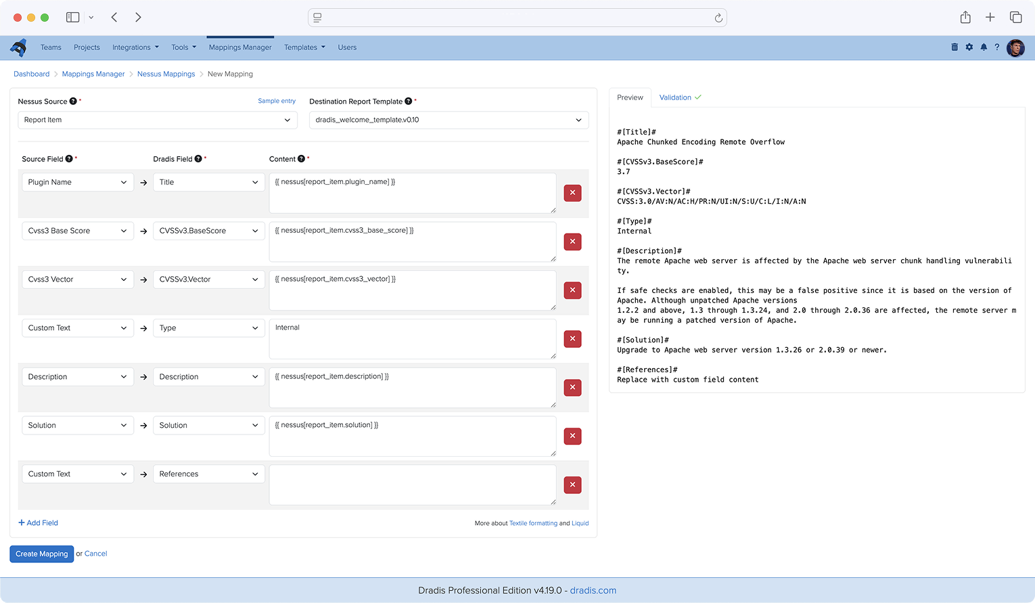
Task: Open the Teams menu item
Action: pyautogui.click(x=51, y=47)
